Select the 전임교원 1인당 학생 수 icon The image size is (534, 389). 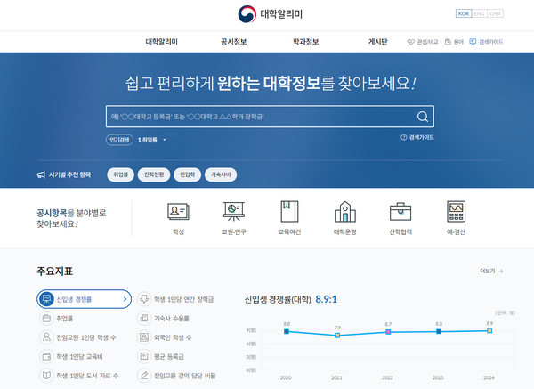point(46,337)
